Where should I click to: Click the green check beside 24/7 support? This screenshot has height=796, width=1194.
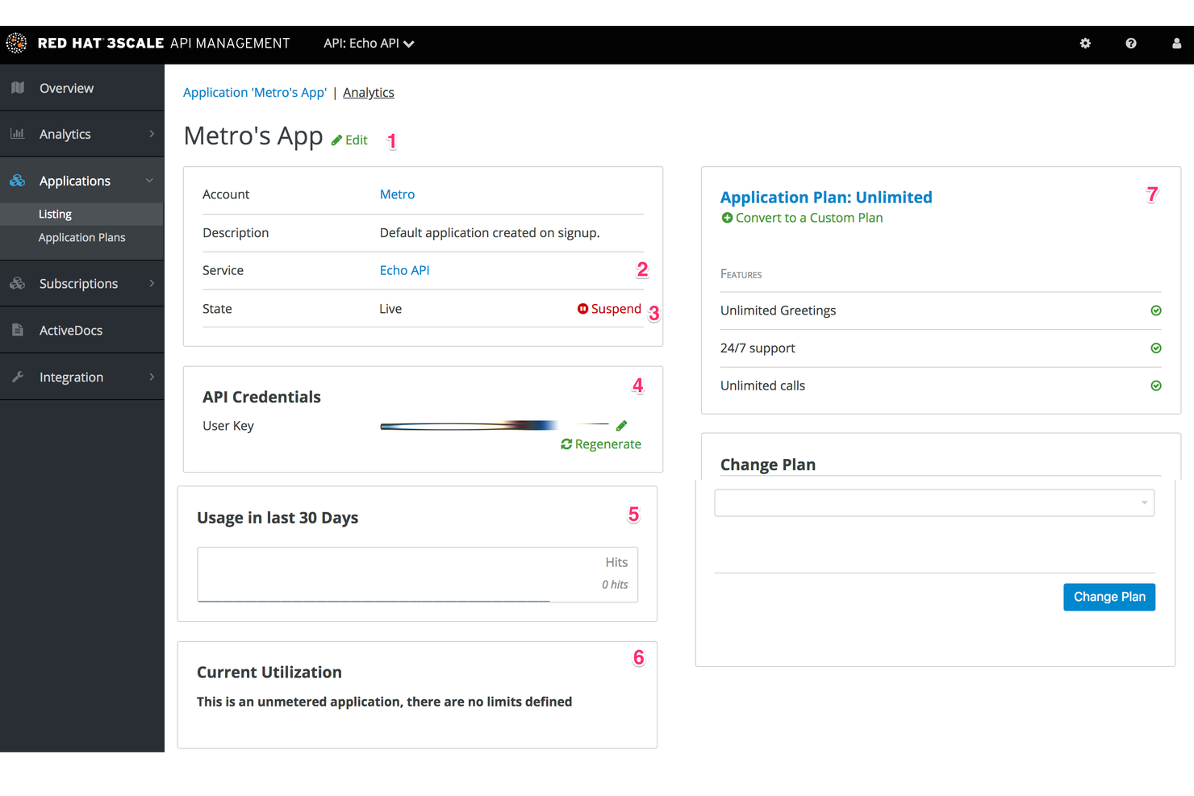pyautogui.click(x=1156, y=348)
